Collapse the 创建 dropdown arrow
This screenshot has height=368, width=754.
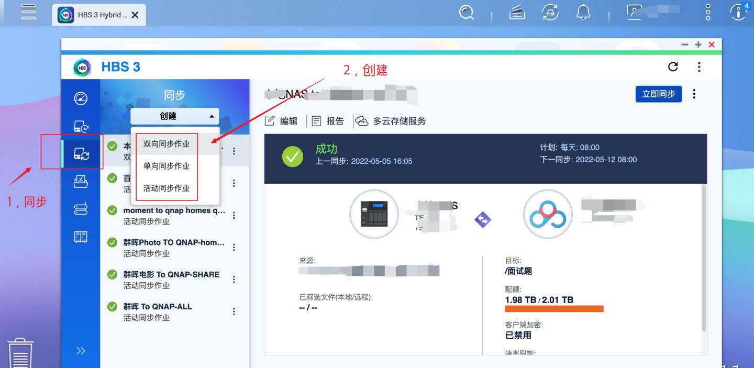212,116
